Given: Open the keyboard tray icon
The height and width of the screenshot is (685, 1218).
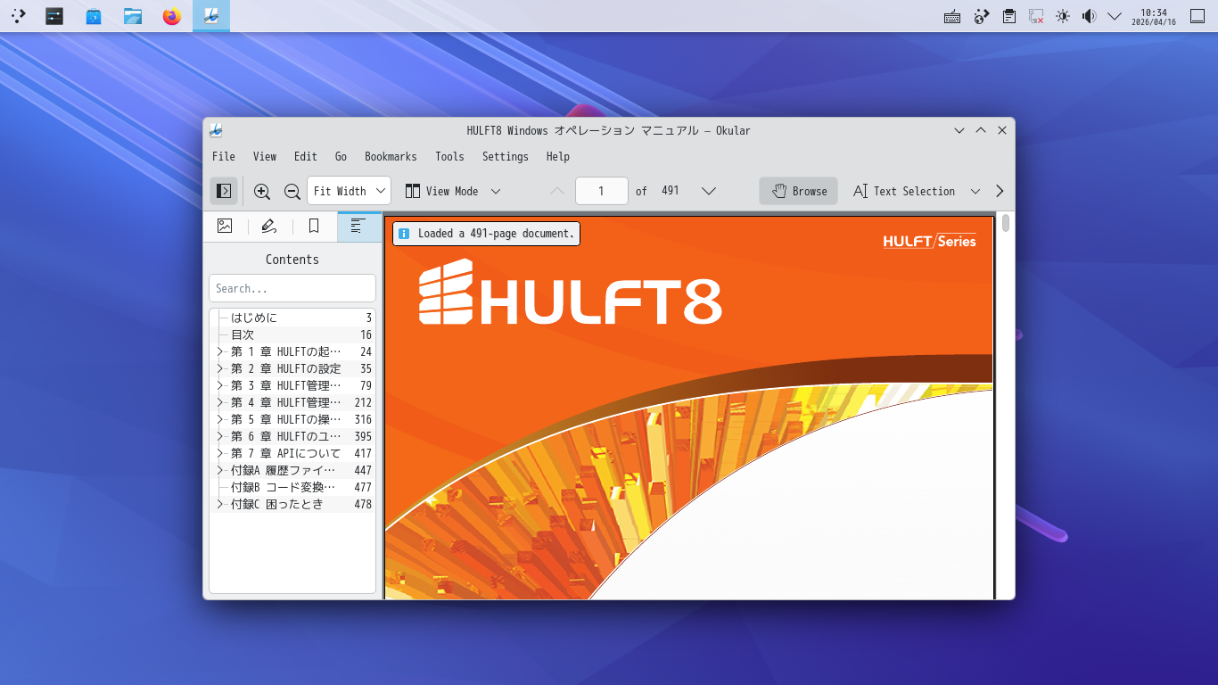Looking at the screenshot, I should click(x=952, y=16).
